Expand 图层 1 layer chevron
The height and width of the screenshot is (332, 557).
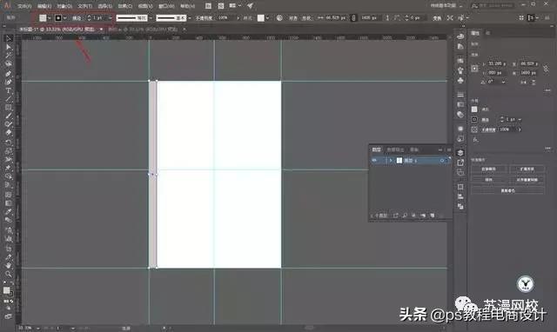pyautogui.click(x=391, y=160)
